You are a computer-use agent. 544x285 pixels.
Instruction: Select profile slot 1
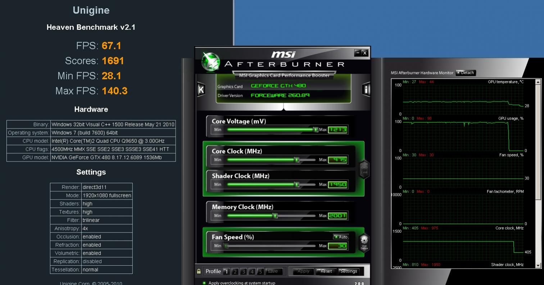coord(226,272)
